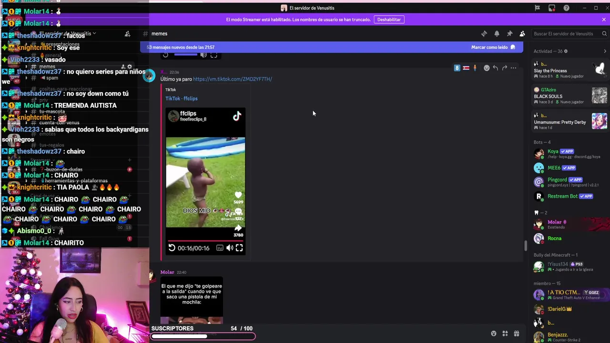Mute the TikTok video volume
Viewport: 610px width, 343px height.
coord(230,248)
